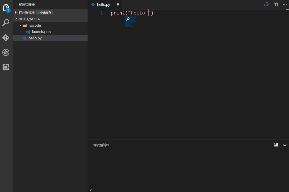Open search editor icon in editor title bar
289x192 pixels.
tap(266, 4)
